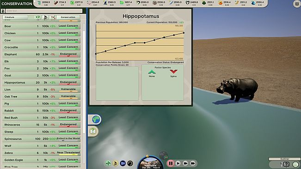Select the Cow row

[41, 40]
